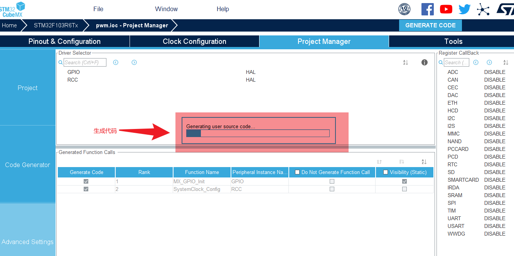
Task: Change SPI callback DISABLE setting
Action: pos(495,203)
